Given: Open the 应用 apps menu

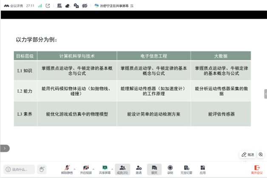Looking at the screenshot, I should [203, 169].
